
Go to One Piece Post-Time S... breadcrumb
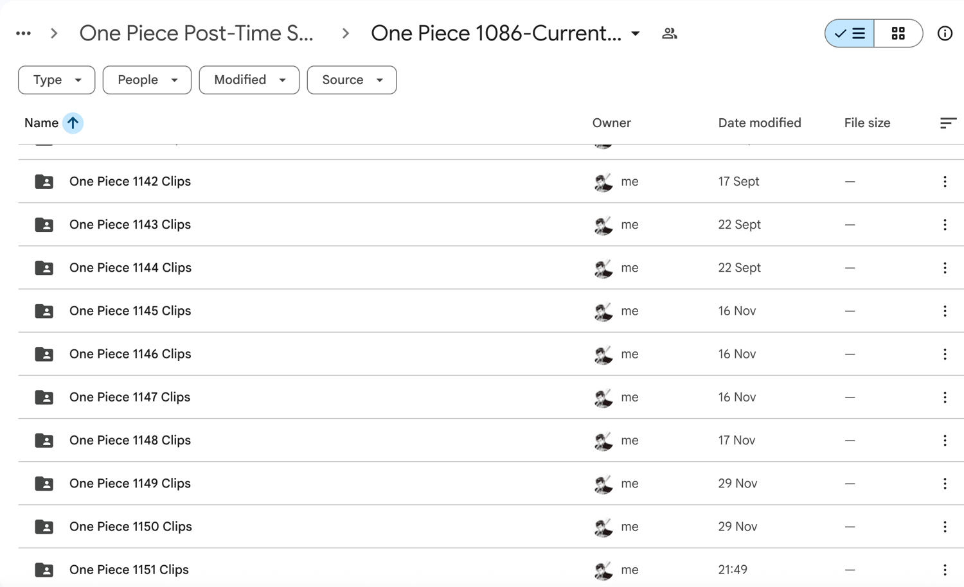[196, 33]
